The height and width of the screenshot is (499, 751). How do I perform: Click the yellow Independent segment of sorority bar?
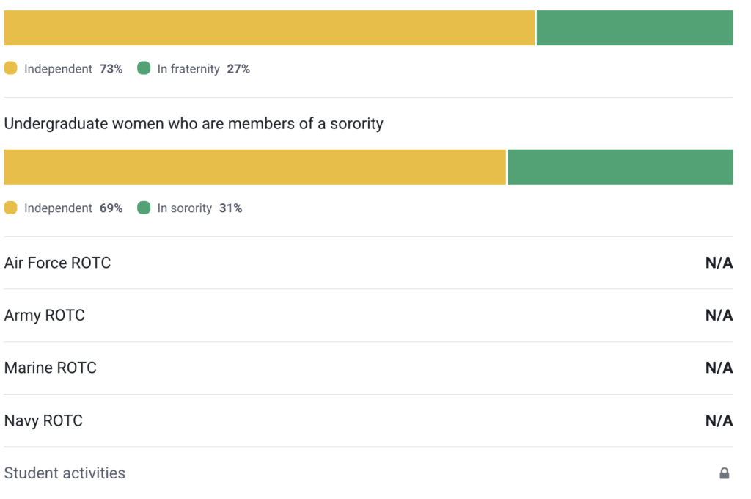coord(254,167)
